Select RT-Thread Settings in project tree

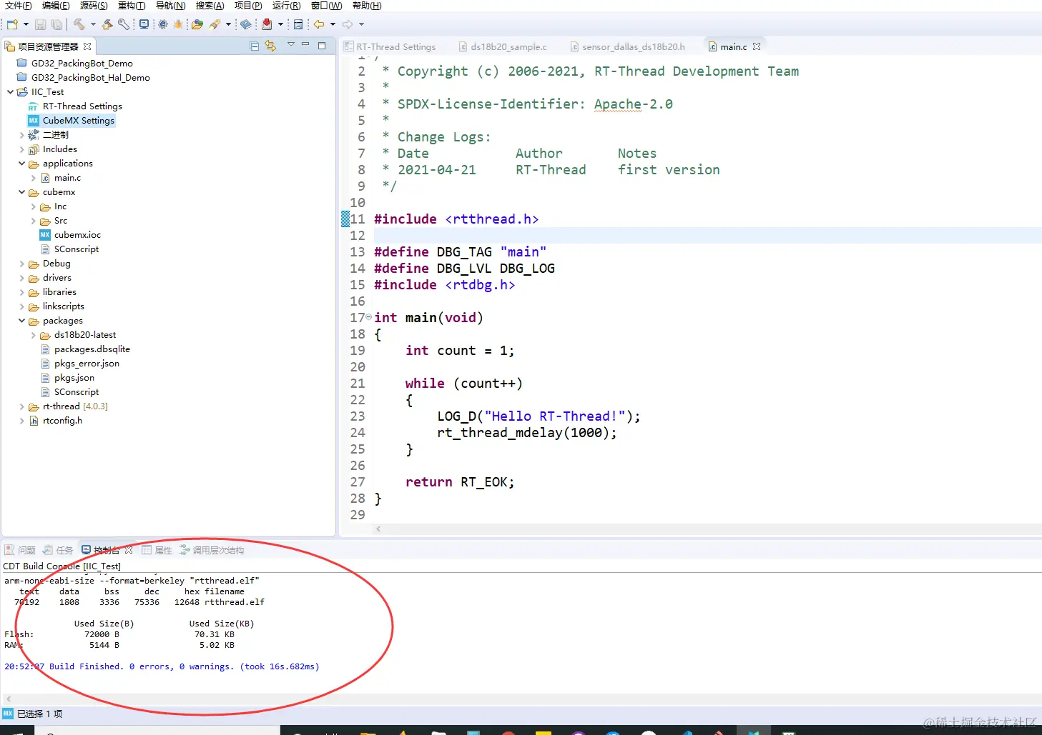pos(75,106)
